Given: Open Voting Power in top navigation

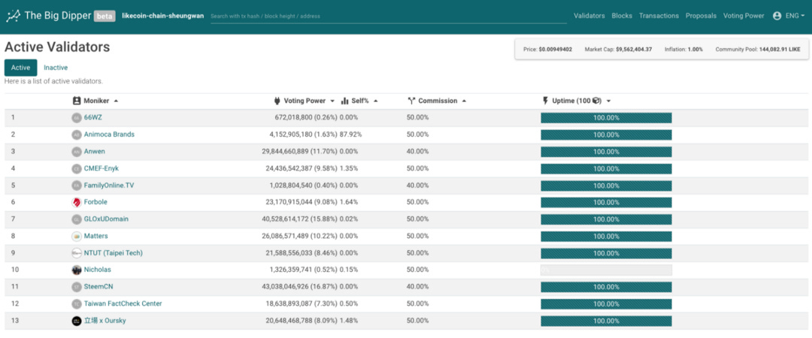Looking at the screenshot, I should [744, 16].
